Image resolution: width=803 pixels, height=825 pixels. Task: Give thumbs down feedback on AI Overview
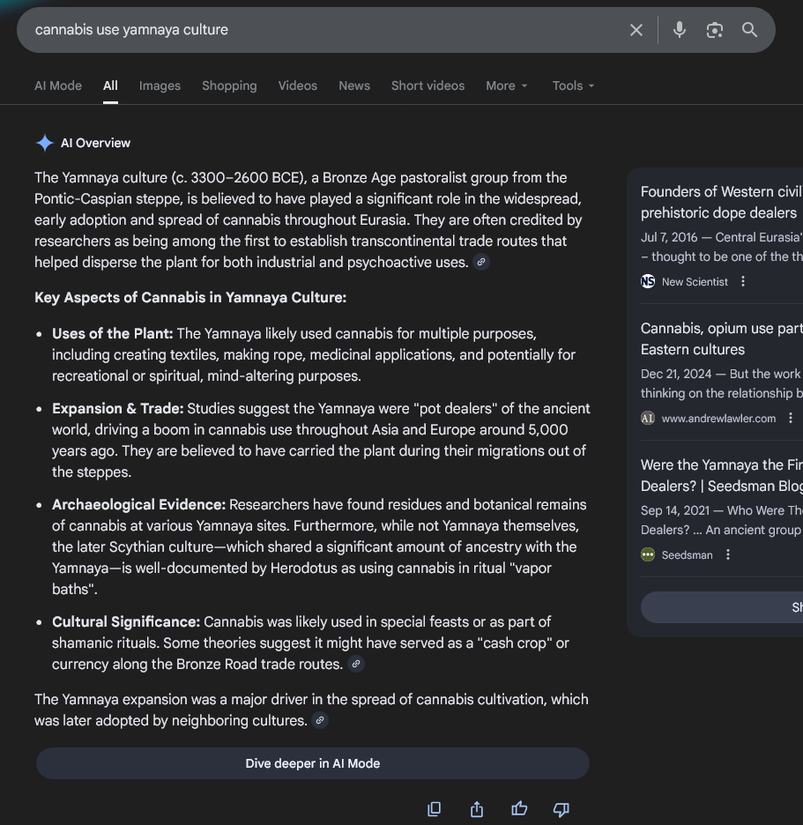(561, 810)
